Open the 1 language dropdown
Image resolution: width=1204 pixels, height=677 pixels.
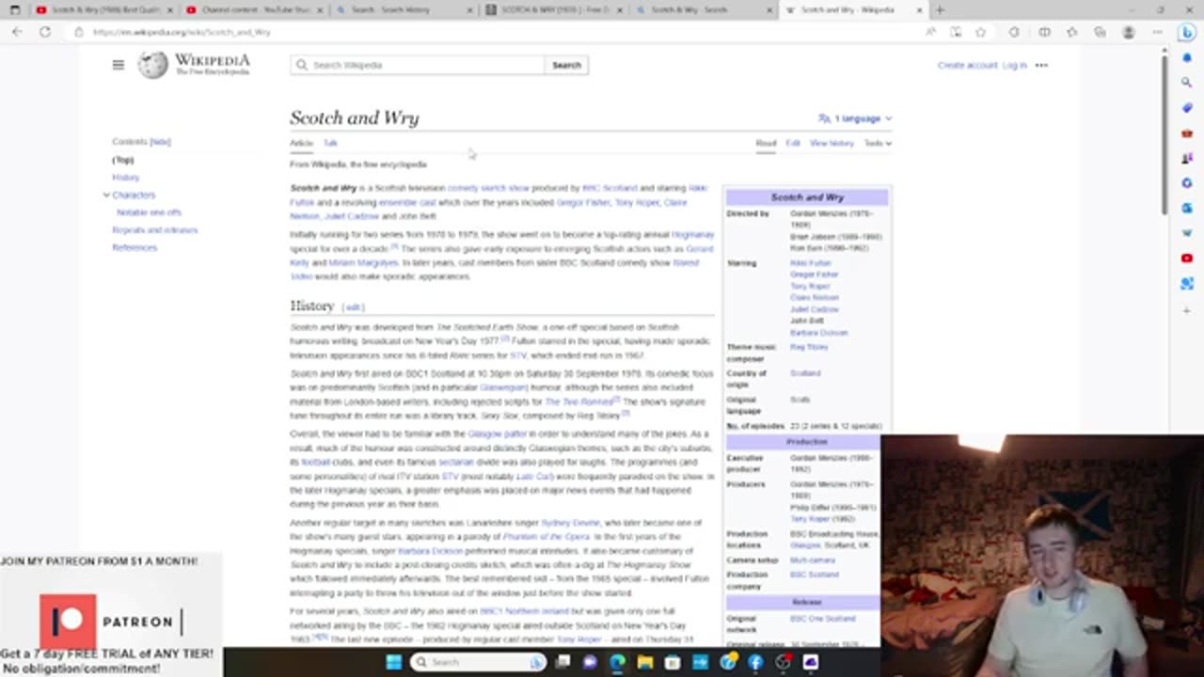tap(855, 118)
